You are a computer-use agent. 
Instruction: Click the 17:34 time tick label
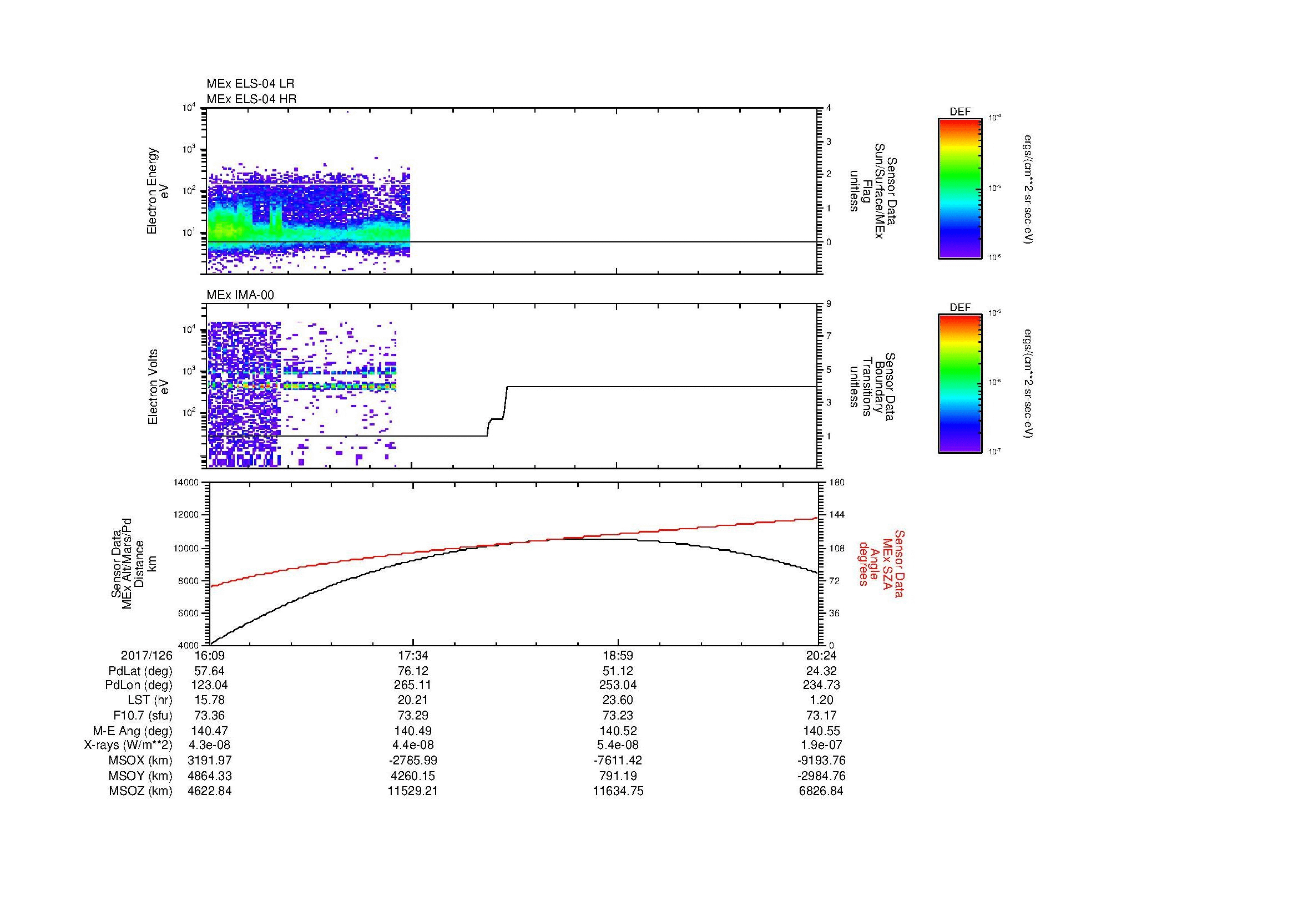click(x=414, y=655)
